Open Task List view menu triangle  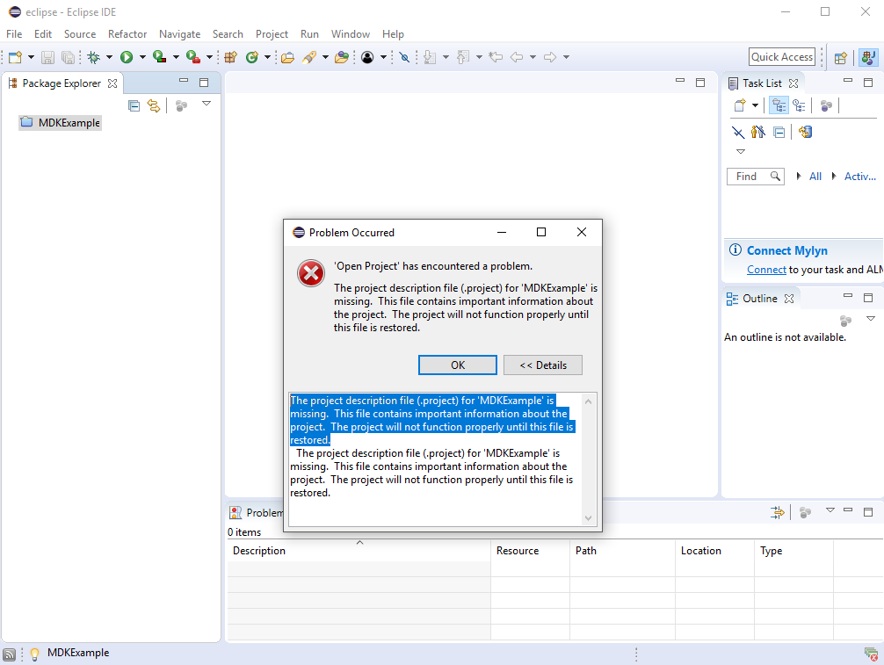coord(741,152)
